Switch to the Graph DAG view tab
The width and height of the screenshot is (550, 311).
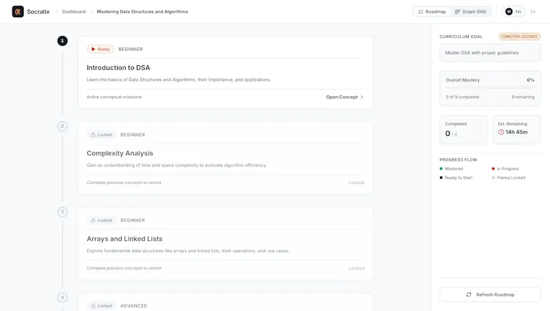(471, 12)
